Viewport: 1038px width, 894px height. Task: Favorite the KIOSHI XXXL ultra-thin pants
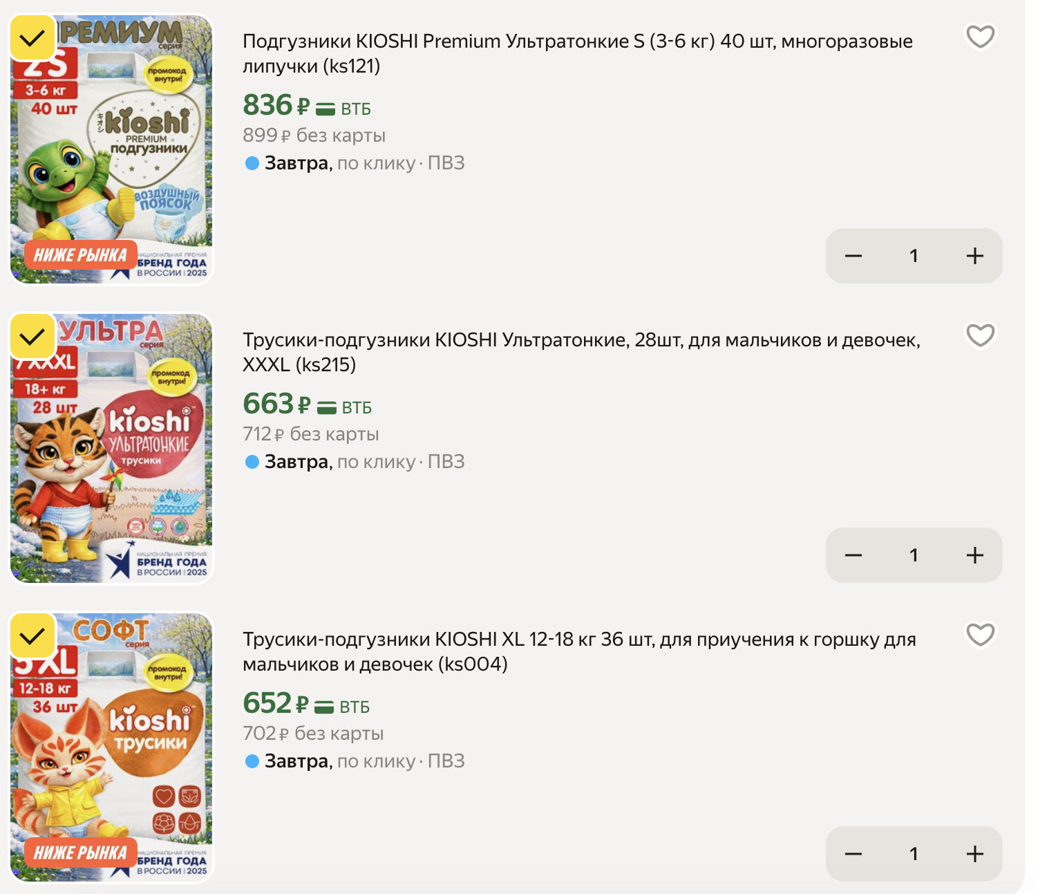(980, 335)
